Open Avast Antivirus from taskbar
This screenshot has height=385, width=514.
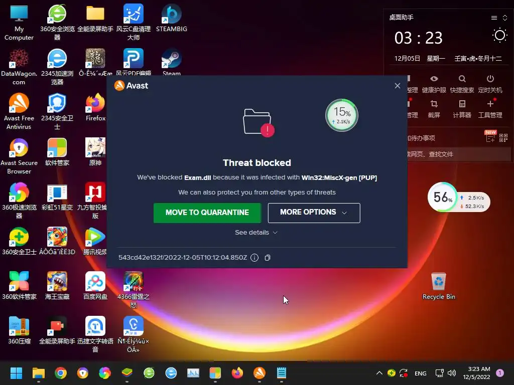coord(260,373)
